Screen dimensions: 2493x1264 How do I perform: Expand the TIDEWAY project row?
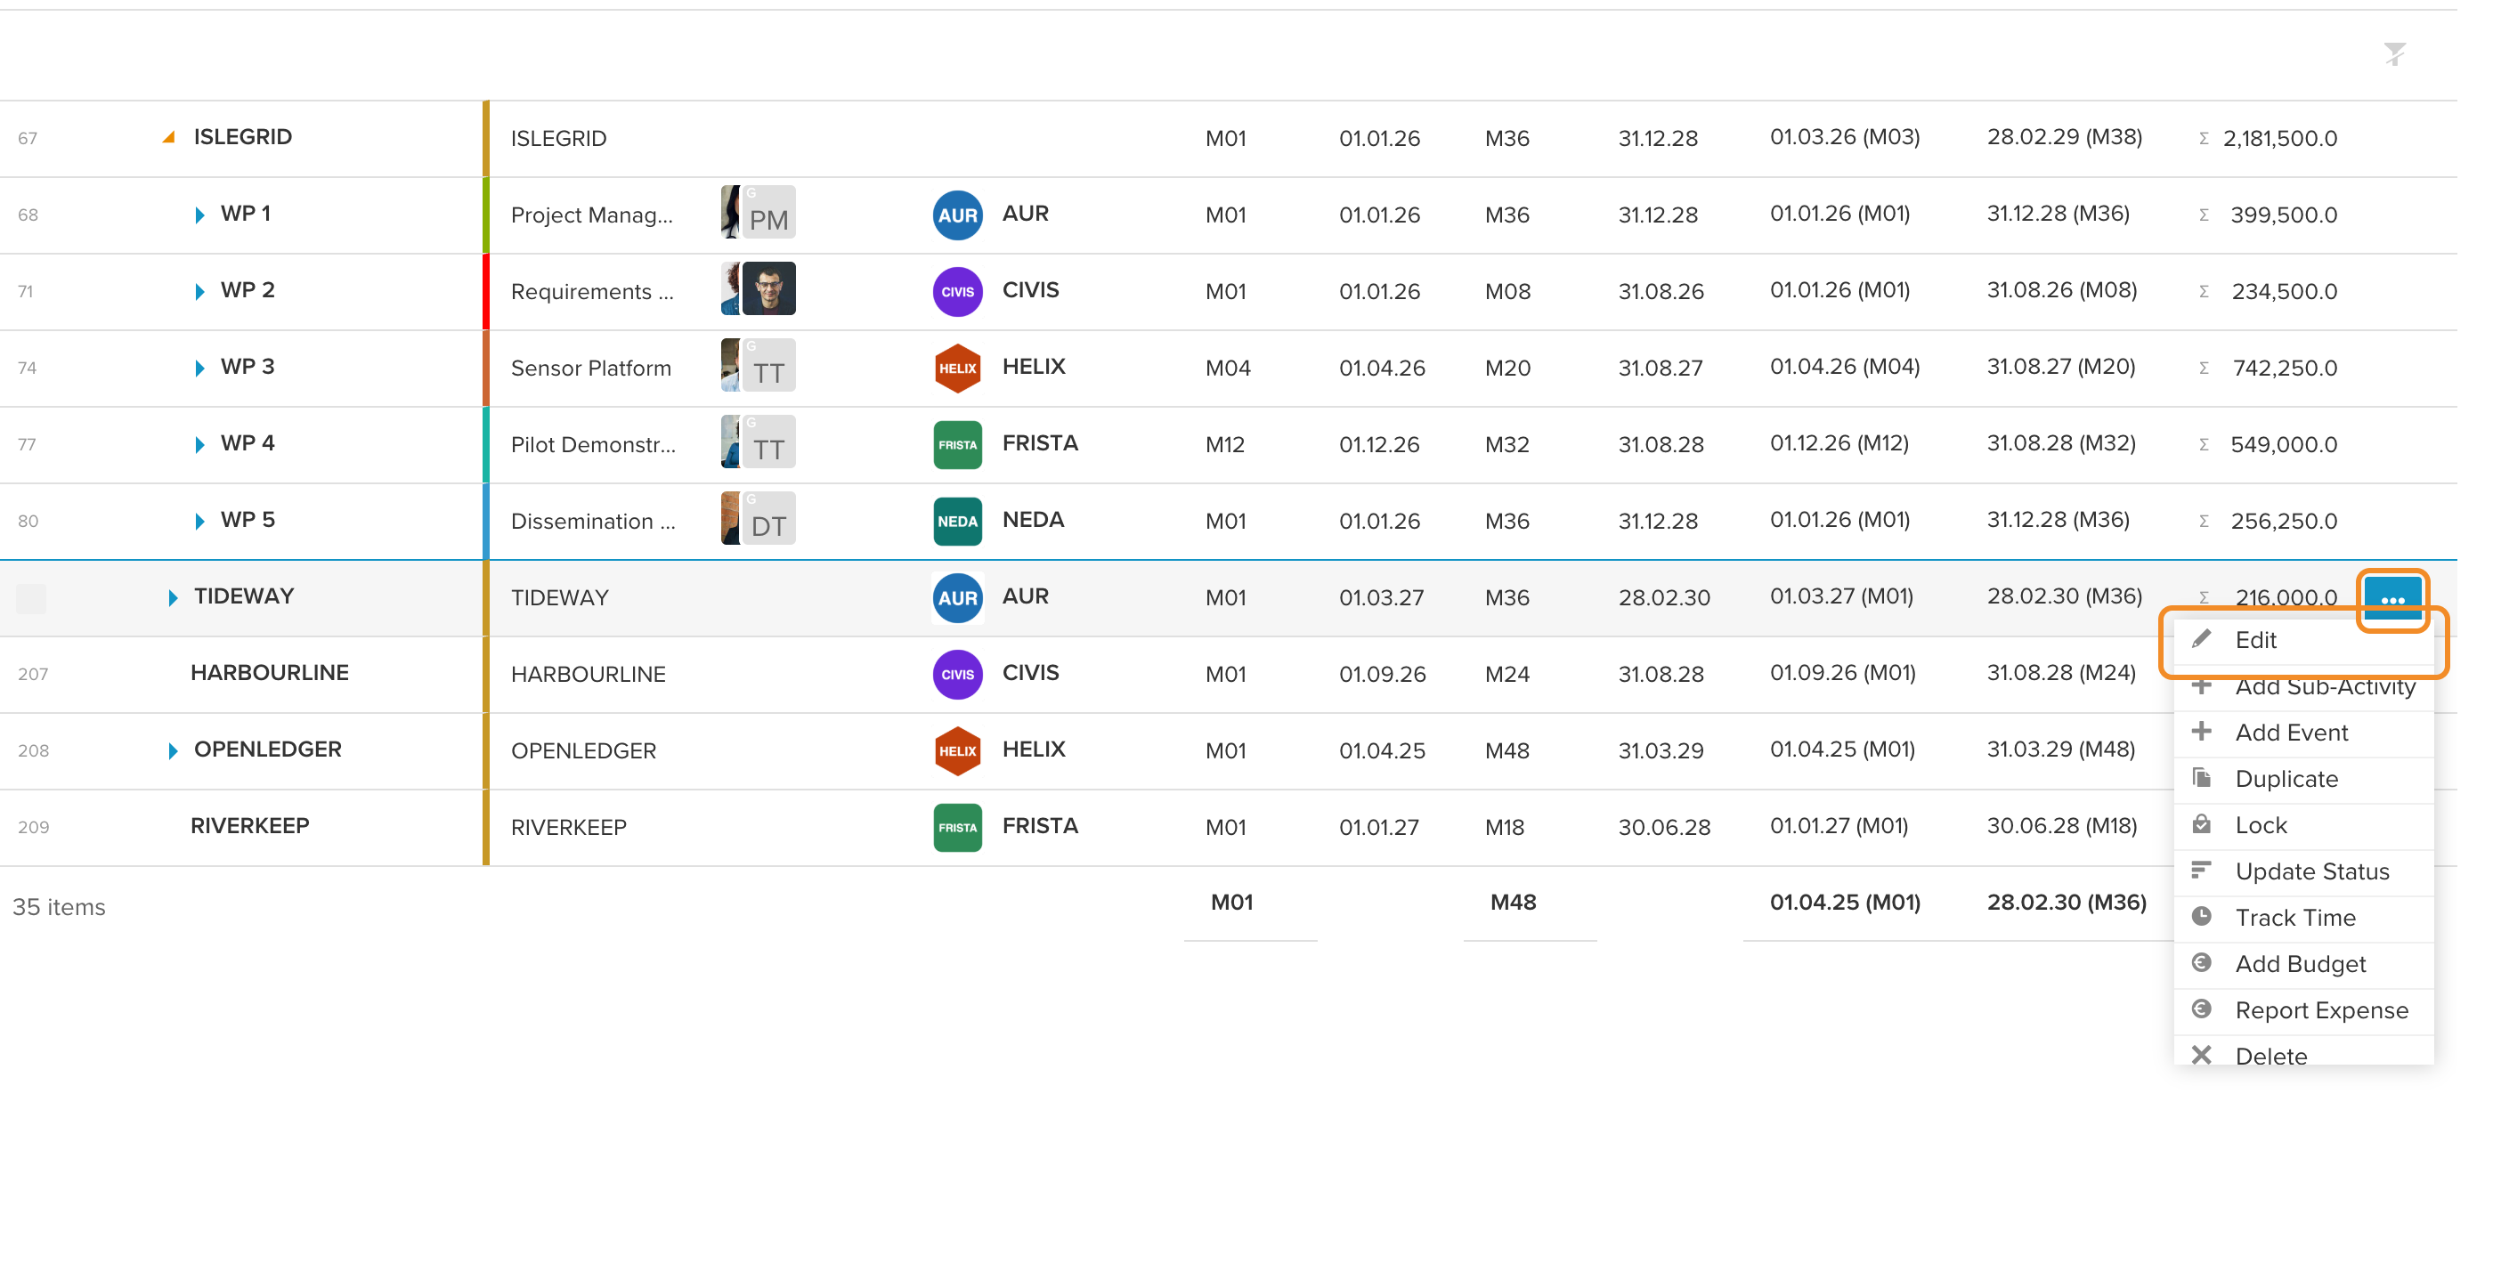172,597
